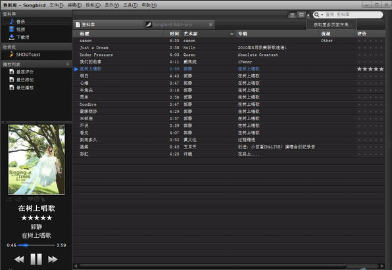Click the blue now-playing arrow beside 在树上唱歌

click(x=76, y=69)
